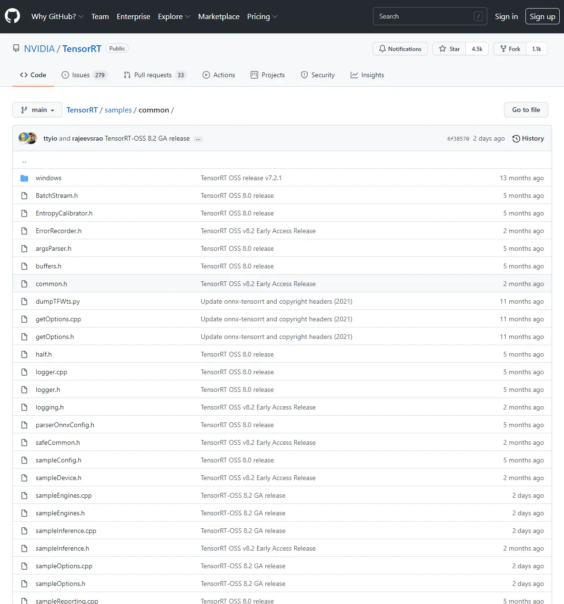Open parserOnnxConfig.h
This screenshot has height=604, width=564.
click(65, 425)
